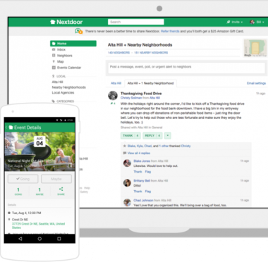
Task: Tap the Android recent apps button
Action: coord(59,239)
